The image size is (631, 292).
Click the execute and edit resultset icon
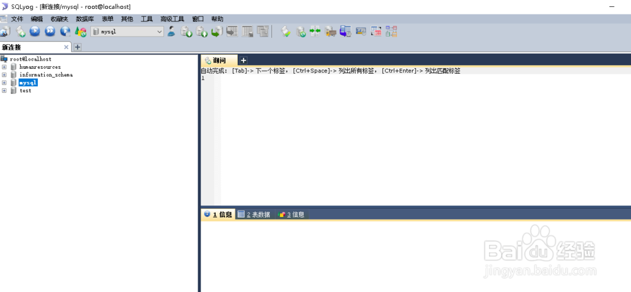[65, 31]
